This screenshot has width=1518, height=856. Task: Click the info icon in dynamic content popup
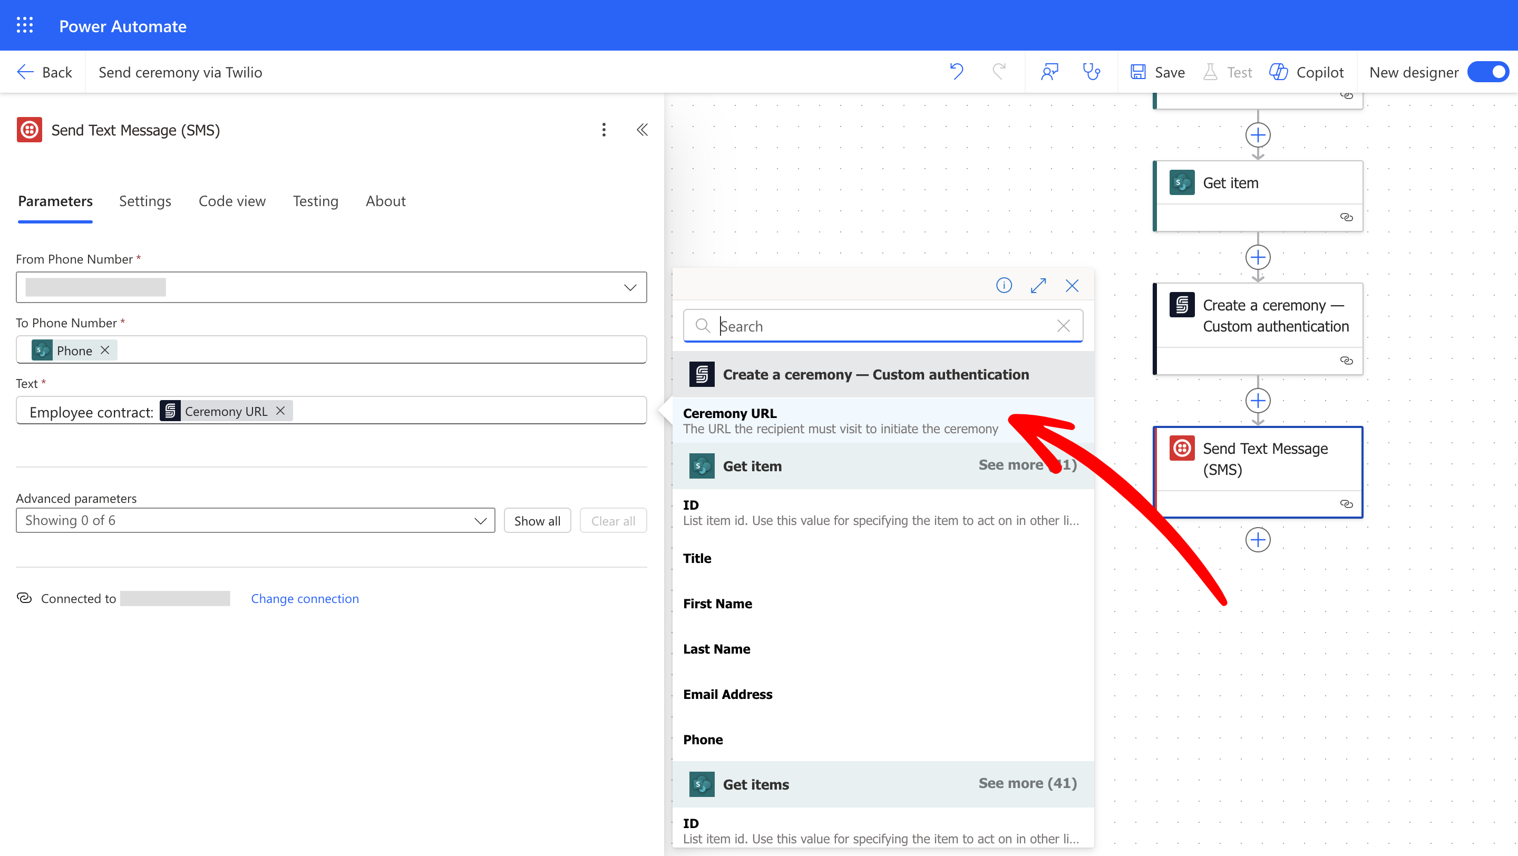pos(1004,286)
